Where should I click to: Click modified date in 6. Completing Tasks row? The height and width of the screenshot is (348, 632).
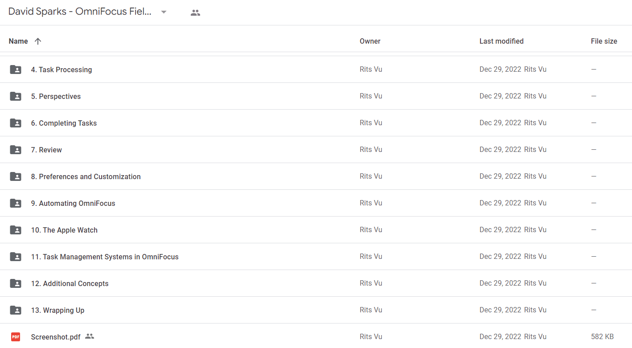pos(500,123)
